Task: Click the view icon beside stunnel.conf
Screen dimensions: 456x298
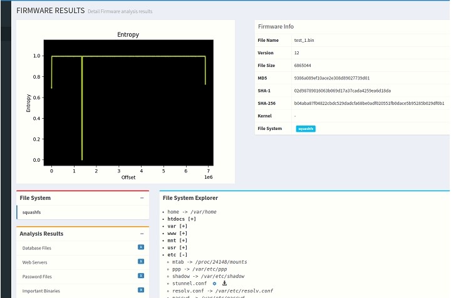Action: click(x=214, y=284)
